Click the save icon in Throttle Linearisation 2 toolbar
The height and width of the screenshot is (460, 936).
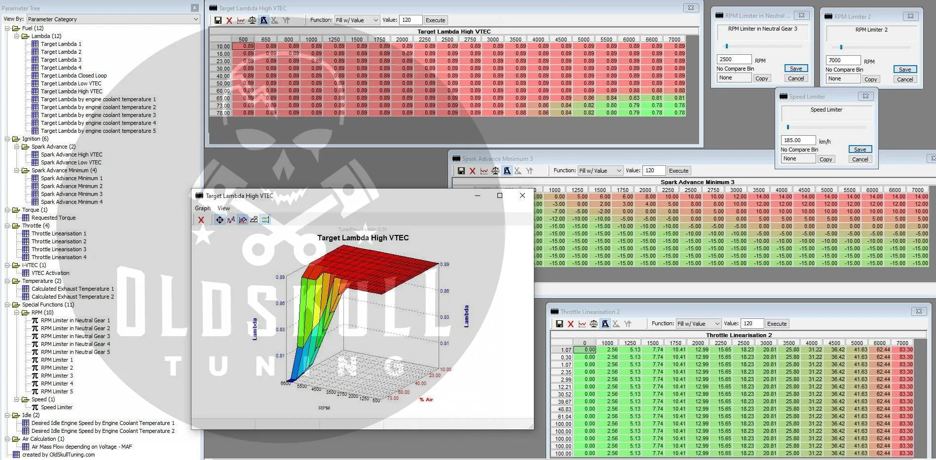(x=560, y=324)
